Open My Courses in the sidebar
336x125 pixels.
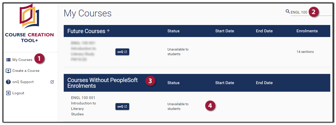(22, 60)
